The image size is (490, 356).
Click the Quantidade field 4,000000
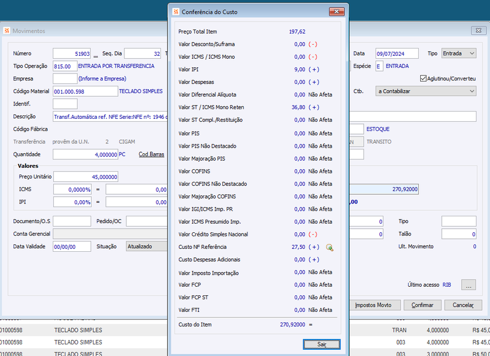pos(85,154)
